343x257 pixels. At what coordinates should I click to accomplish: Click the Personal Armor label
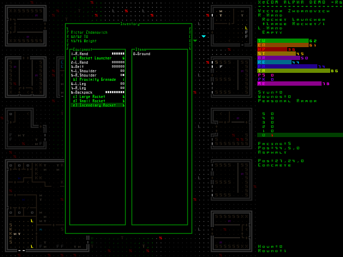287,101
